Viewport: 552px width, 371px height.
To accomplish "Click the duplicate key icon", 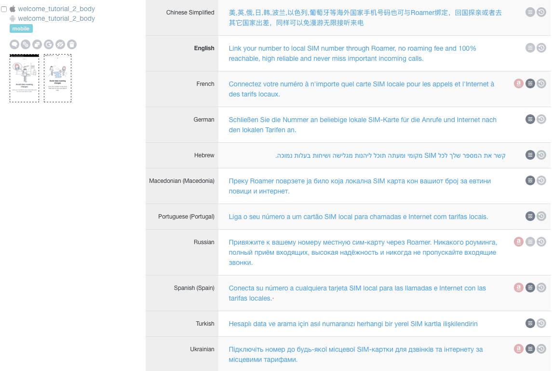I will click(x=37, y=44).
